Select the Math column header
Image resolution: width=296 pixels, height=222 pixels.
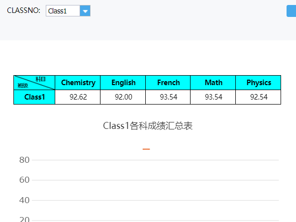tap(213, 83)
